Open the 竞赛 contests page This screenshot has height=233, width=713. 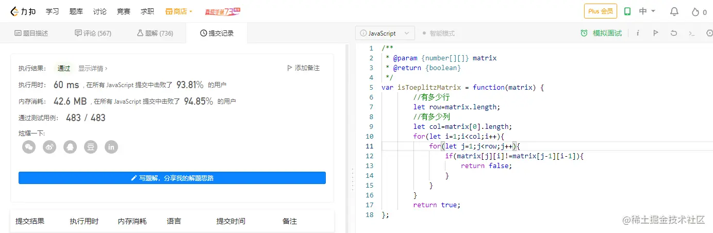[124, 11]
